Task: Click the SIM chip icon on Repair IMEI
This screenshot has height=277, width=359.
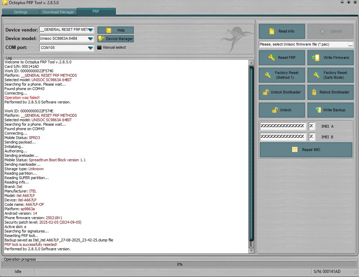Action: [295, 150]
